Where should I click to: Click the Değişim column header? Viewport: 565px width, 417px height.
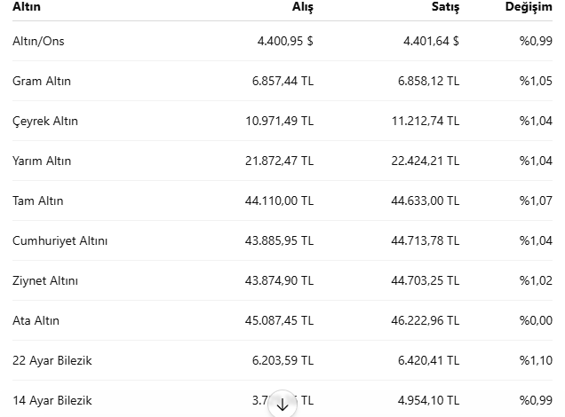coord(529,7)
